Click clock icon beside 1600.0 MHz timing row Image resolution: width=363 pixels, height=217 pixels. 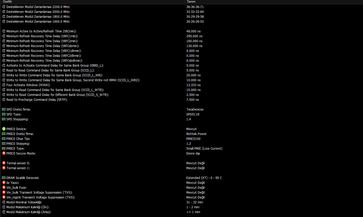click(4, 22)
